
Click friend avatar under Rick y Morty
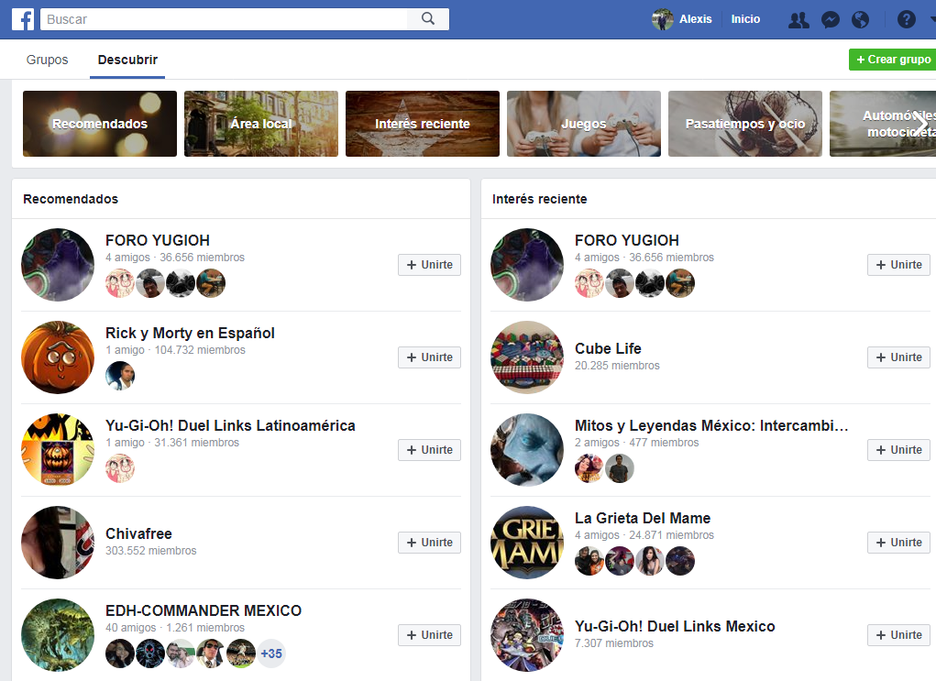point(120,376)
